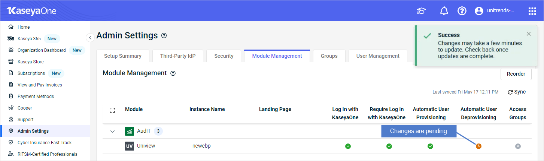Dismiss the Success notification
This screenshot has height=161, width=544.
529,34
